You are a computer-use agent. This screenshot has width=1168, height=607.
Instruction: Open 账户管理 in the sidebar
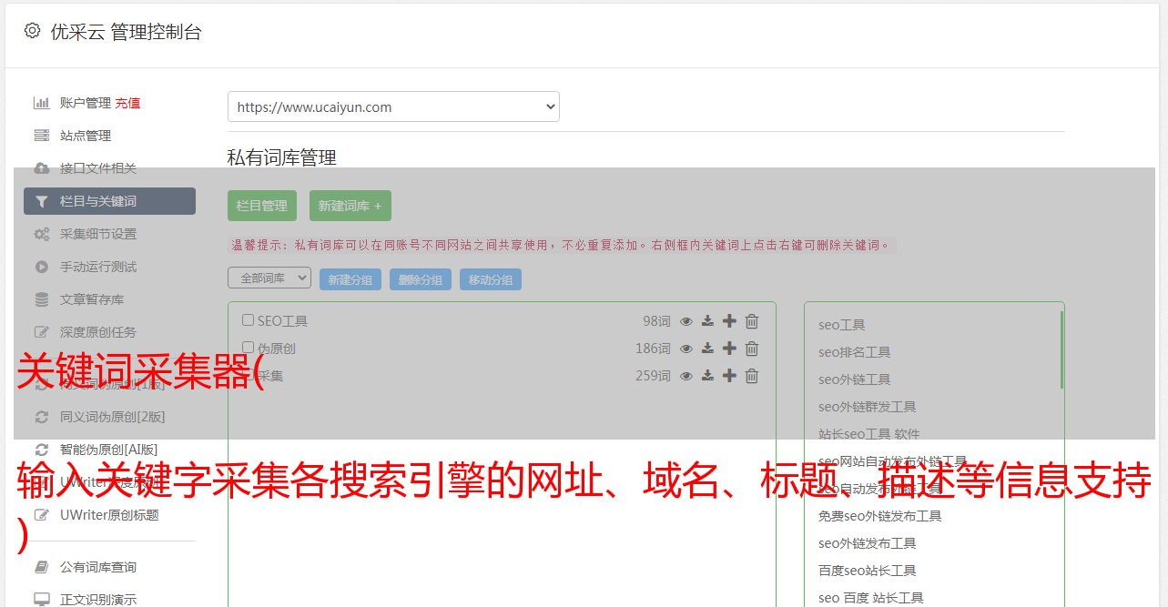[85, 103]
